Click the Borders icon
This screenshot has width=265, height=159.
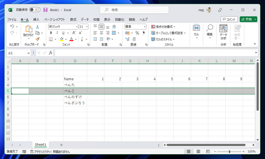pos(51,39)
